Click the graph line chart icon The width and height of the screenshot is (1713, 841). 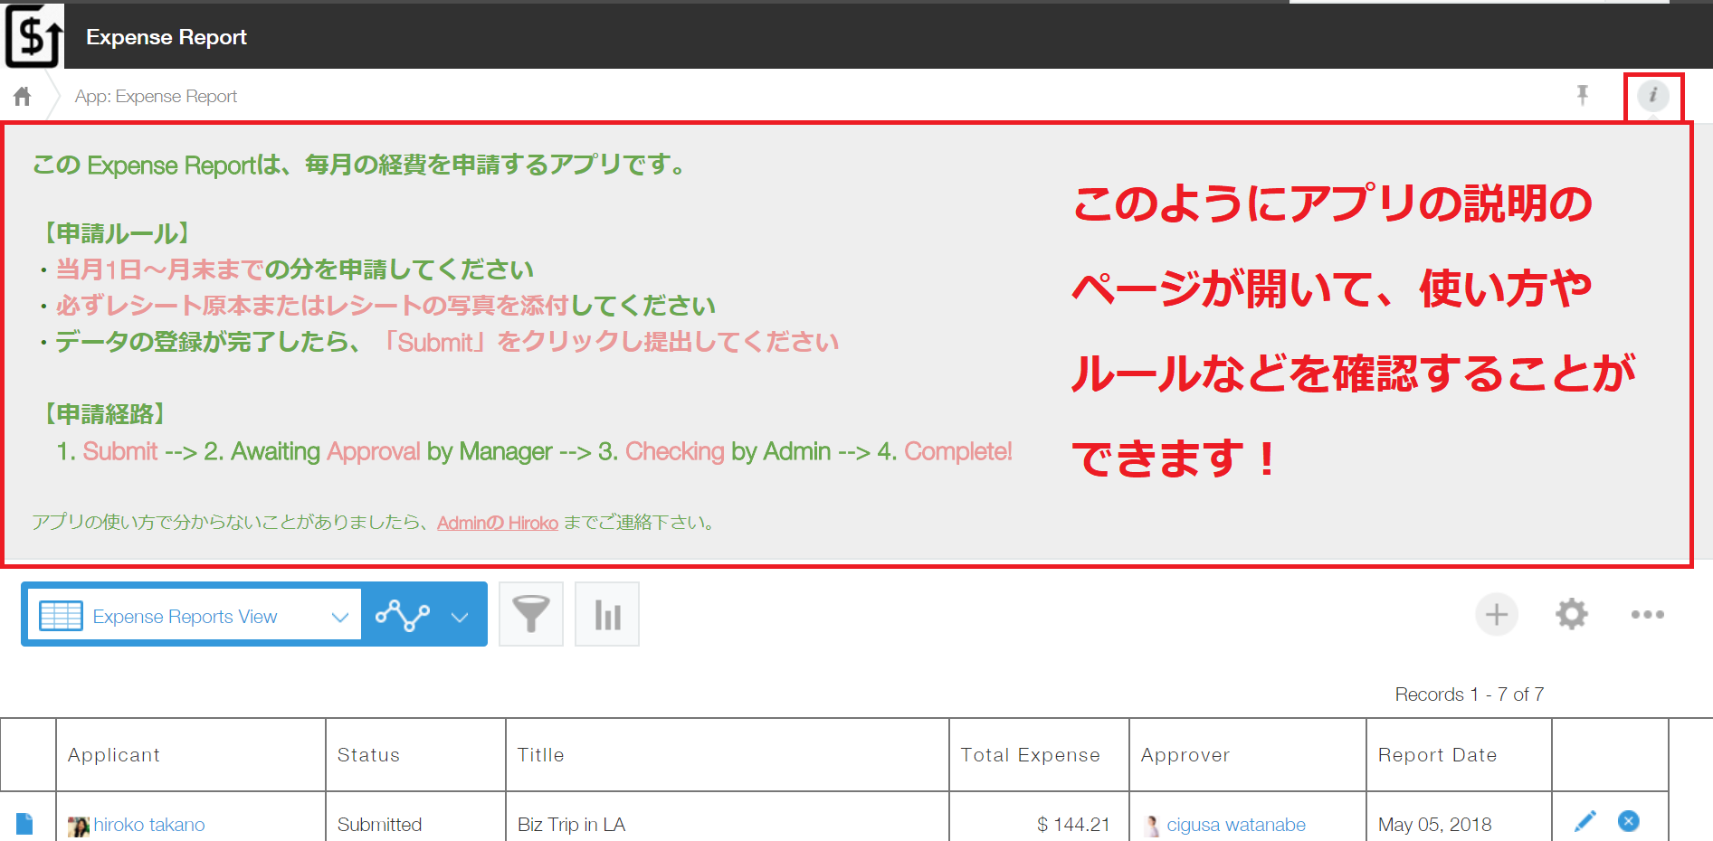403,616
